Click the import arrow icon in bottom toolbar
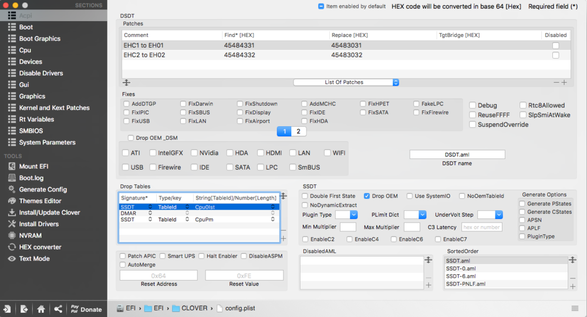Screen dimensions: 587x317 click(7, 309)
